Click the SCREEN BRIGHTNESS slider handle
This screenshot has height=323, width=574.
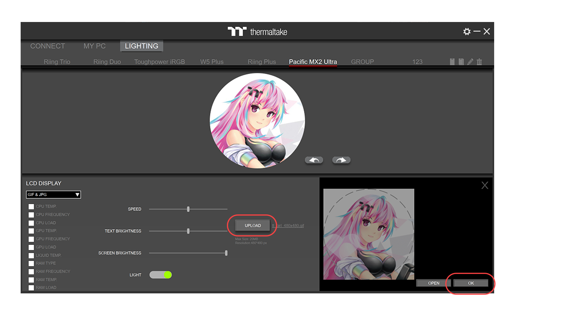point(226,253)
